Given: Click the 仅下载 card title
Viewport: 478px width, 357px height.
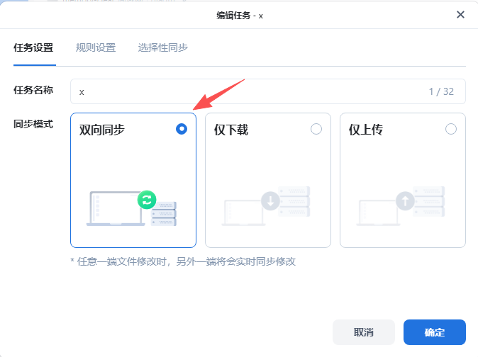Looking at the screenshot, I should [231, 130].
